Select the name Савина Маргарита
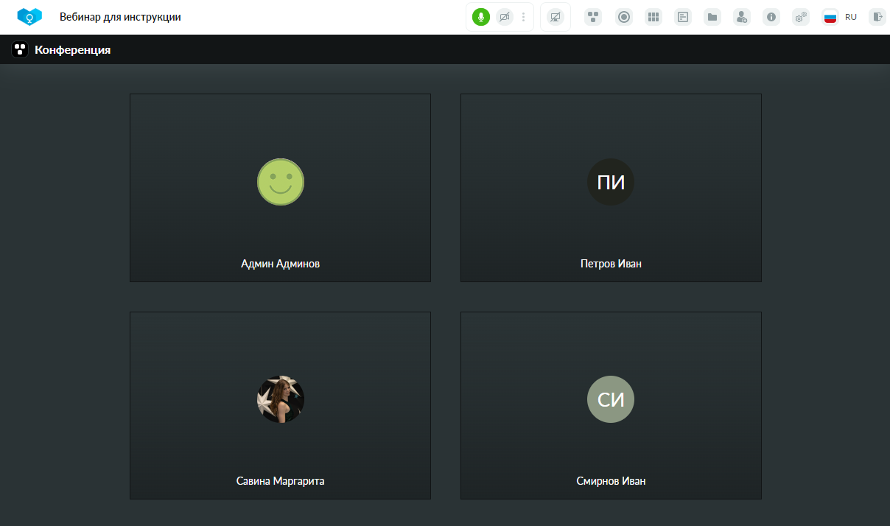 coord(281,481)
